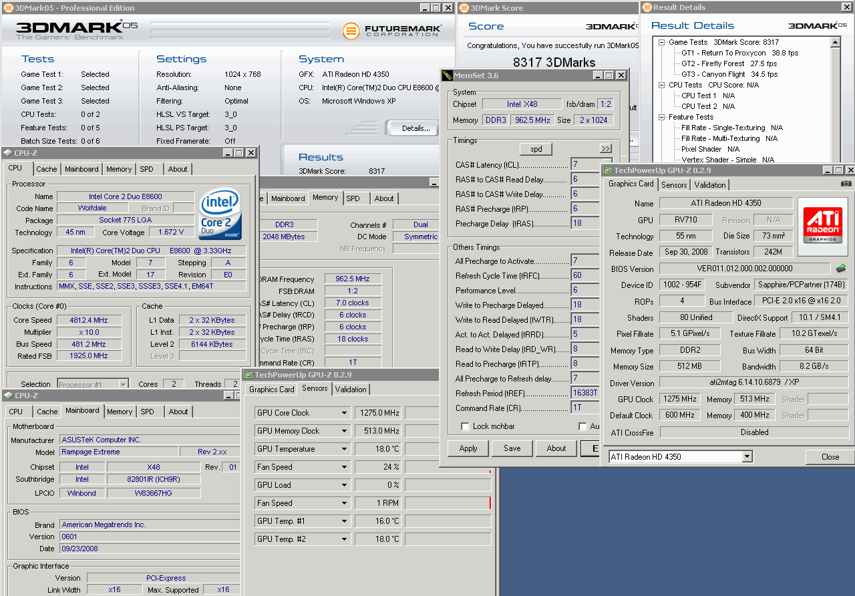The height and width of the screenshot is (596, 855).
Task: Click the BIOS Date value 09/23/2008
Action: click(x=150, y=549)
